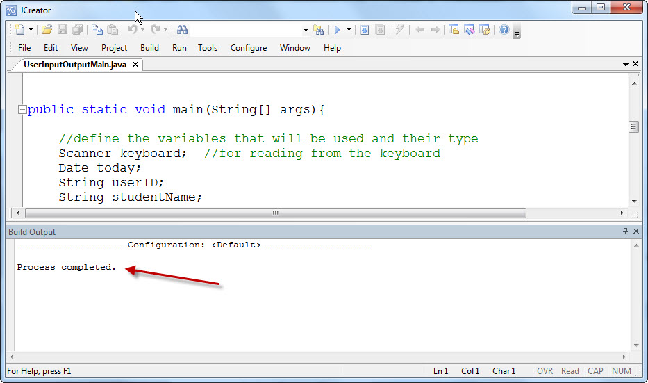
Task: Open the File menu
Action: (24, 48)
